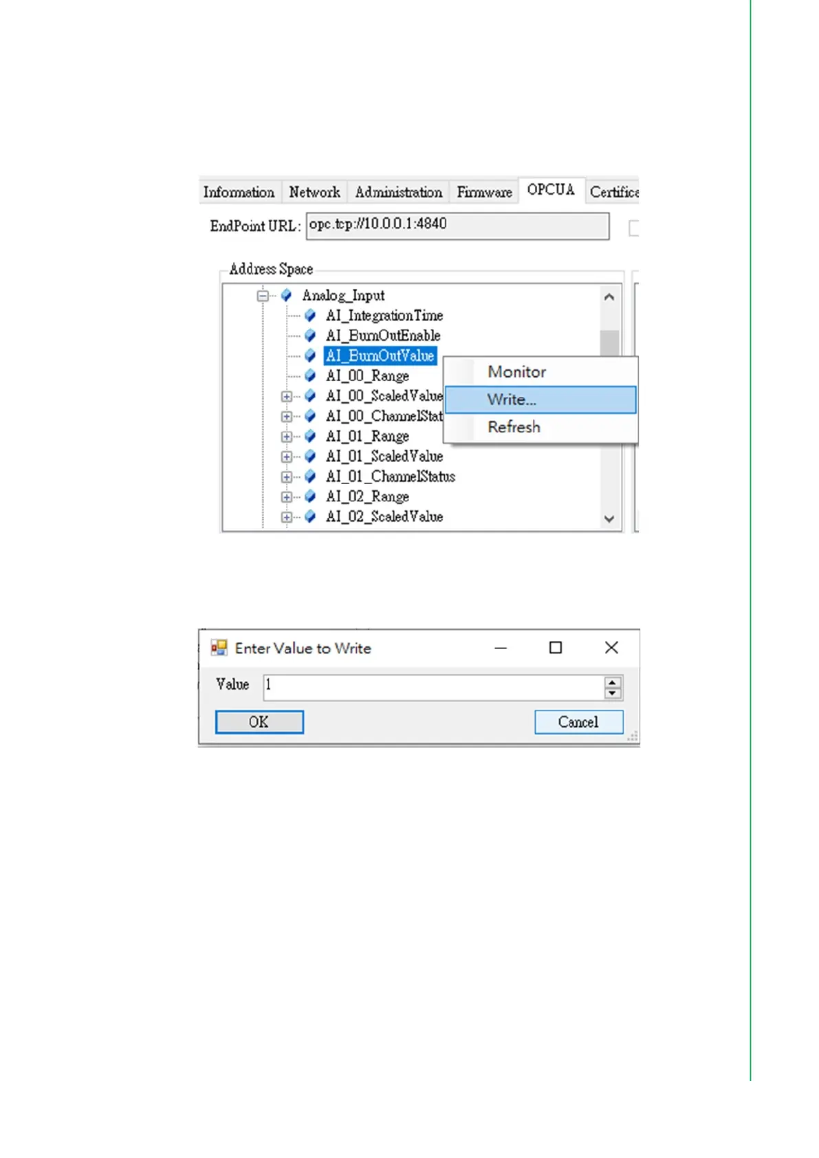Click the Address Space scrollbar thumb

[609, 342]
